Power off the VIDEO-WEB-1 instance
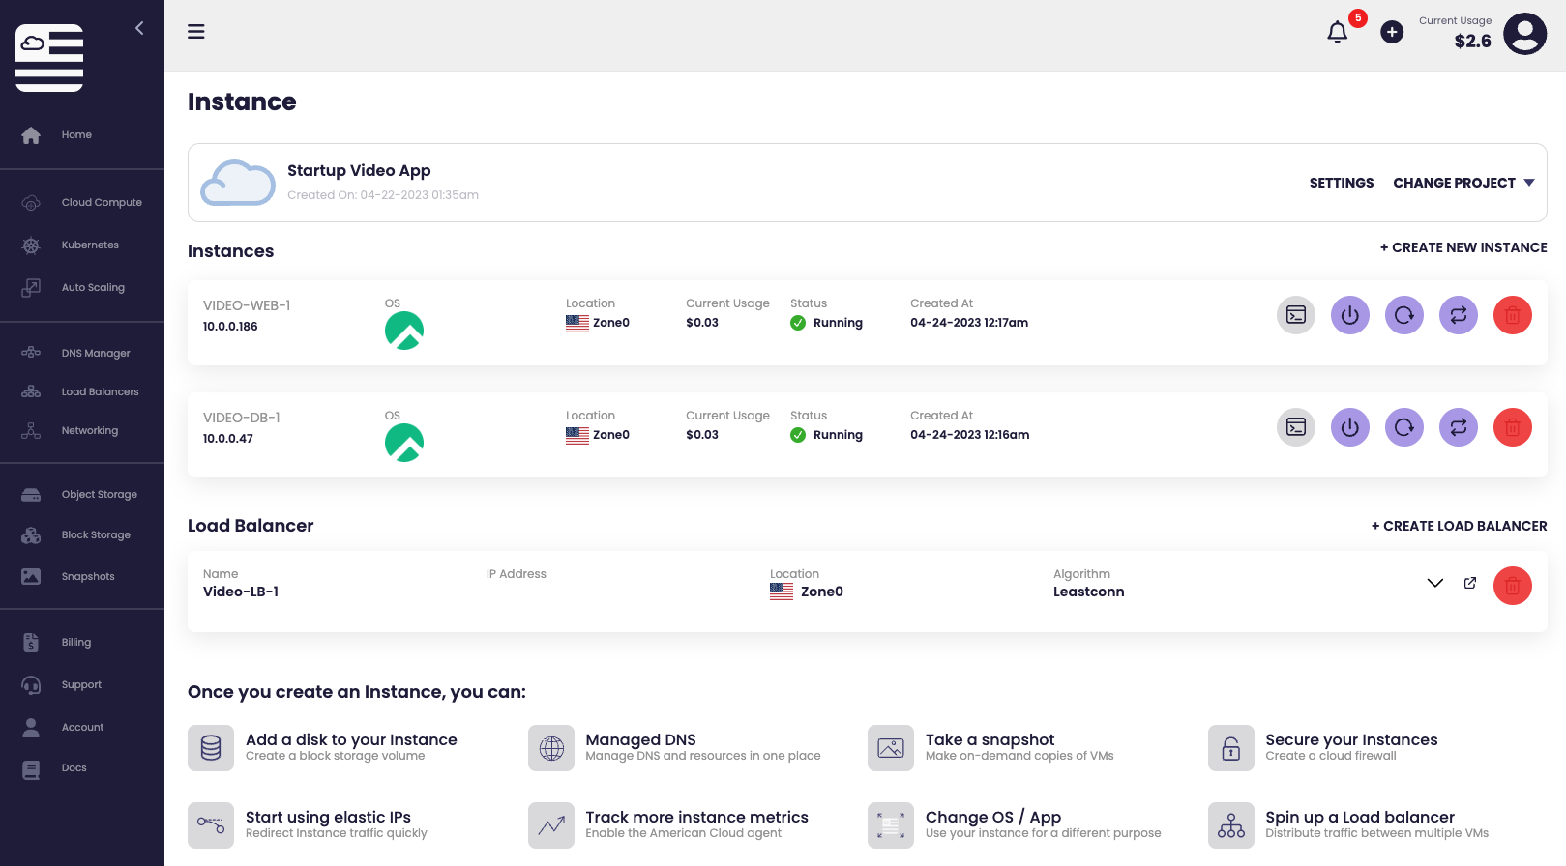Screen dimensions: 1566x866 pos(1349,315)
